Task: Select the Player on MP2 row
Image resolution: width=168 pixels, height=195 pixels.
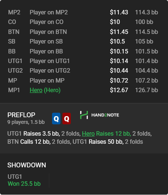Action: click(83, 12)
